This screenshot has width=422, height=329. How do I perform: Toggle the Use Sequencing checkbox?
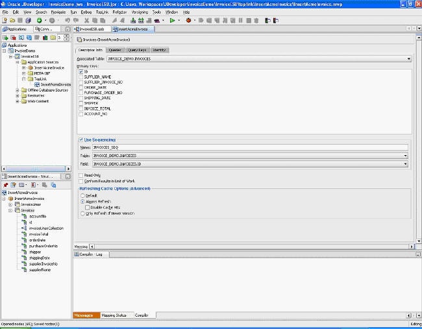click(81, 140)
